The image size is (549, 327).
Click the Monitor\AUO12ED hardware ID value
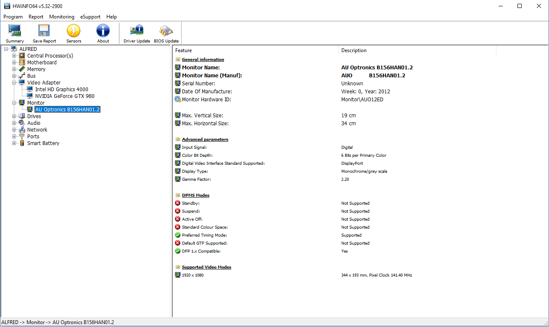[x=362, y=100]
